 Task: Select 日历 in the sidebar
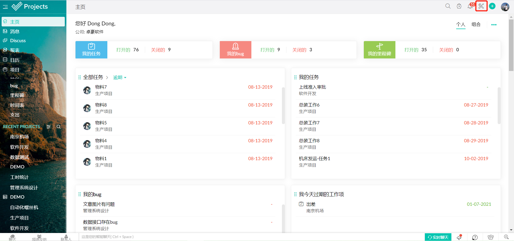pos(15,60)
